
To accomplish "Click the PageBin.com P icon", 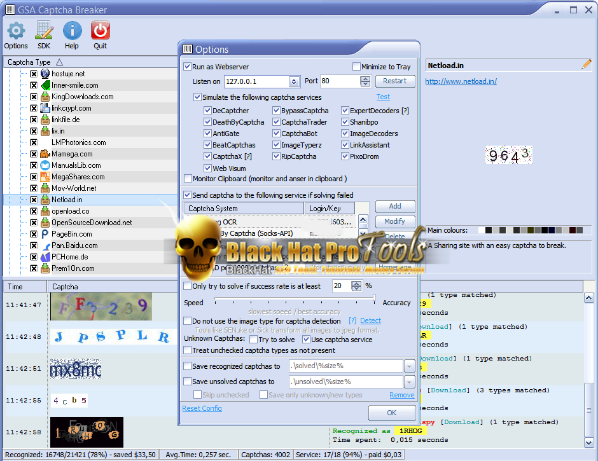I will (45, 234).
